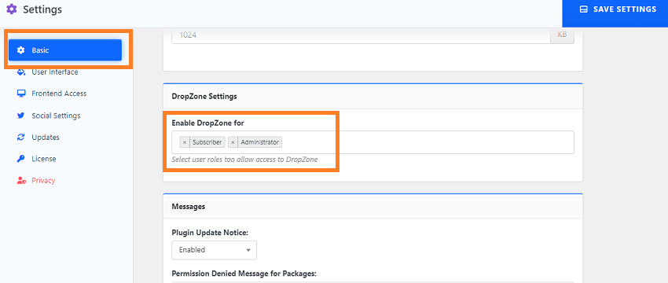
Task: Click the Privacy user-lock icon
Action: (x=21, y=180)
